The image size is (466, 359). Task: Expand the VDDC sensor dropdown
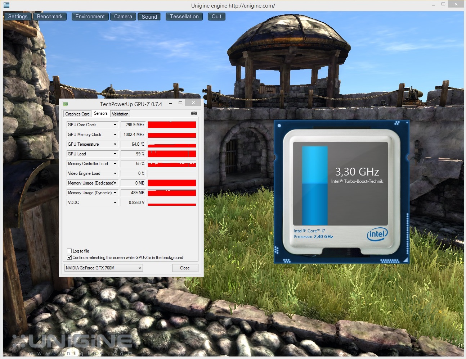[x=115, y=203]
